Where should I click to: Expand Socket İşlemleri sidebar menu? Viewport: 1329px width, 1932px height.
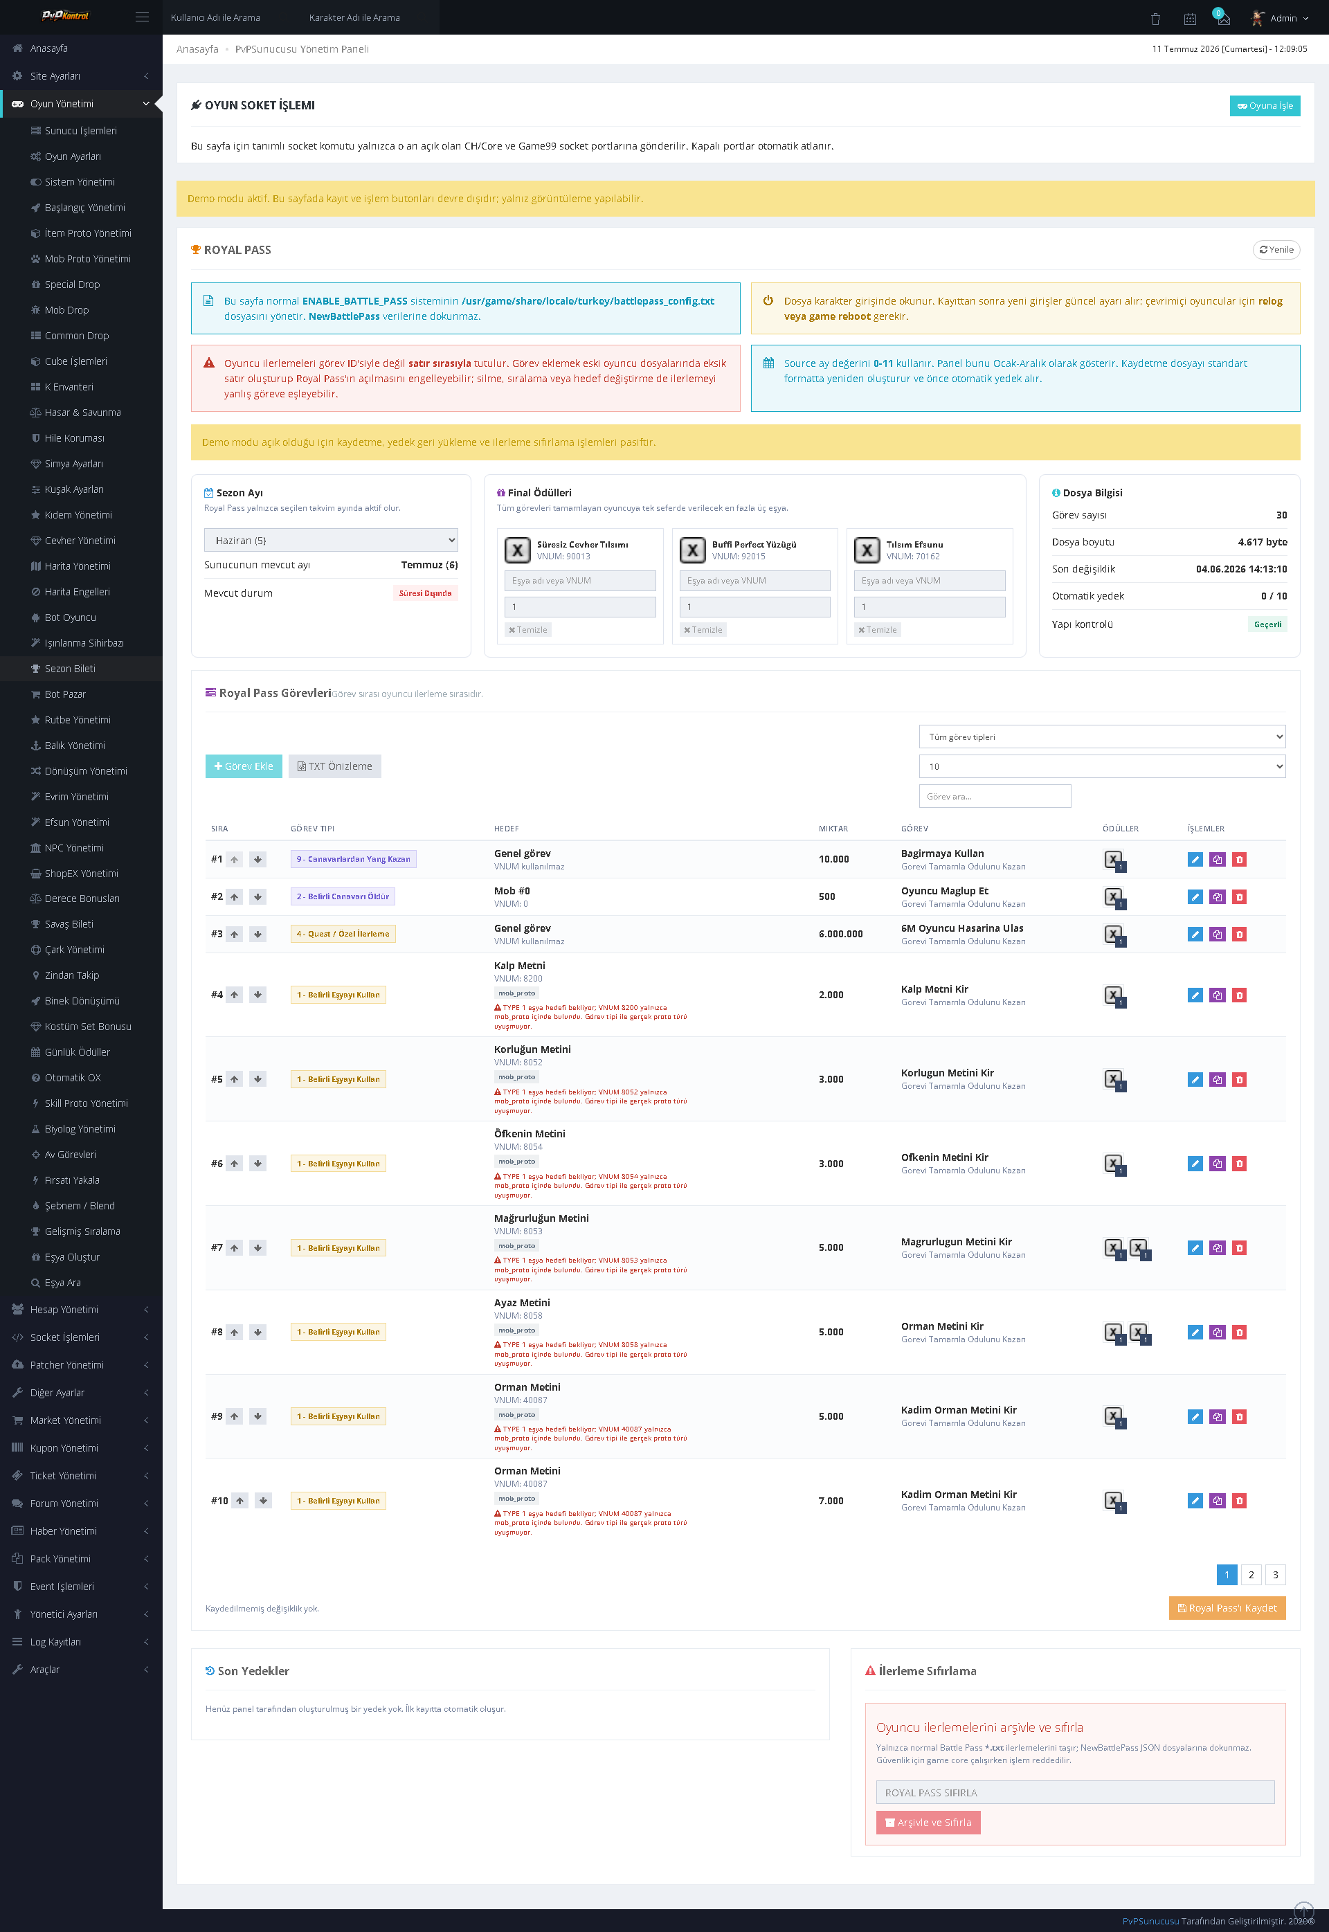[81, 1337]
